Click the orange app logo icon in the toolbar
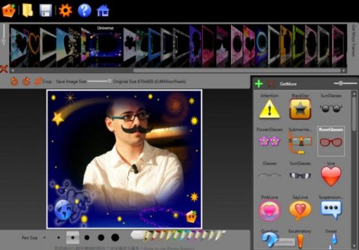This screenshot has height=250, width=359. pos(9,10)
